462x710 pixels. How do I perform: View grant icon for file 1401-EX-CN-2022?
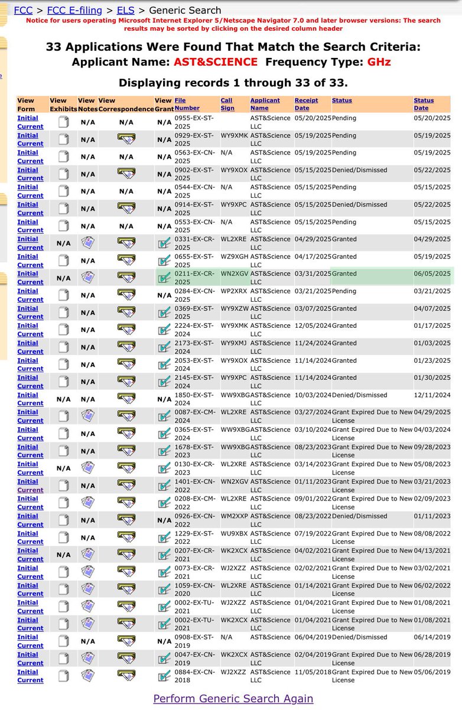coord(164,486)
